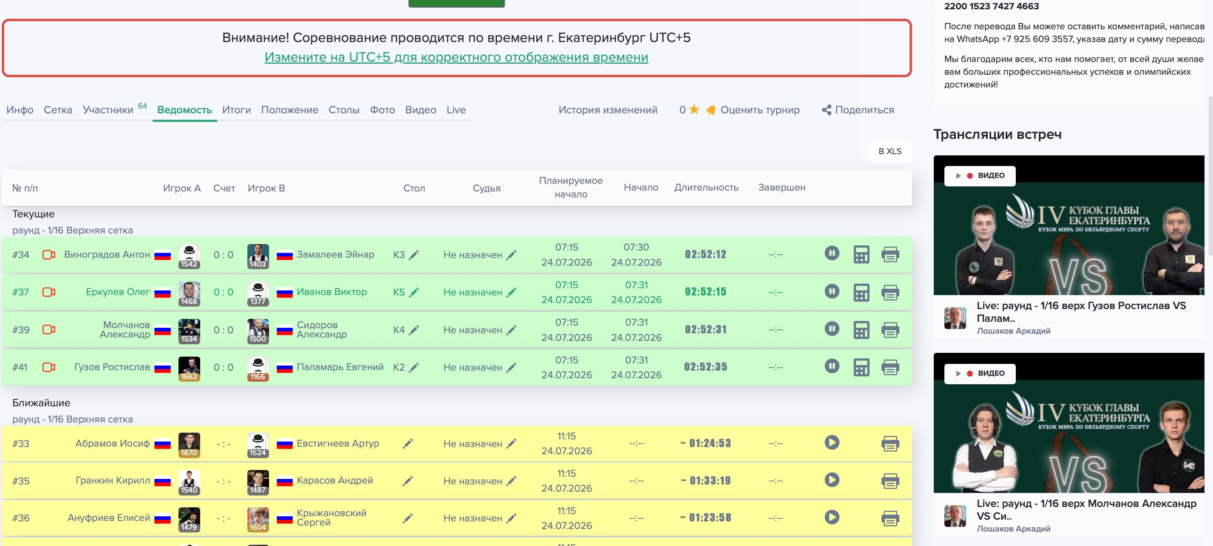1213x546 pixels.
Task: Open score calculator for match #34
Action: (861, 254)
